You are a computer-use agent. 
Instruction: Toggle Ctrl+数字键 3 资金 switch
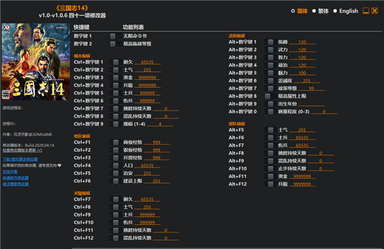tap(116, 77)
